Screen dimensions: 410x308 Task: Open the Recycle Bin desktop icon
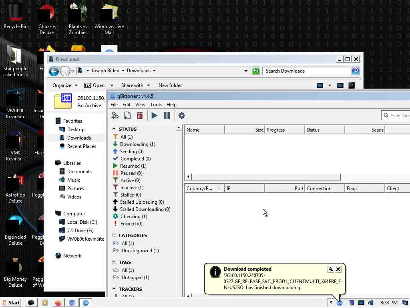pyautogui.click(x=16, y=16)
